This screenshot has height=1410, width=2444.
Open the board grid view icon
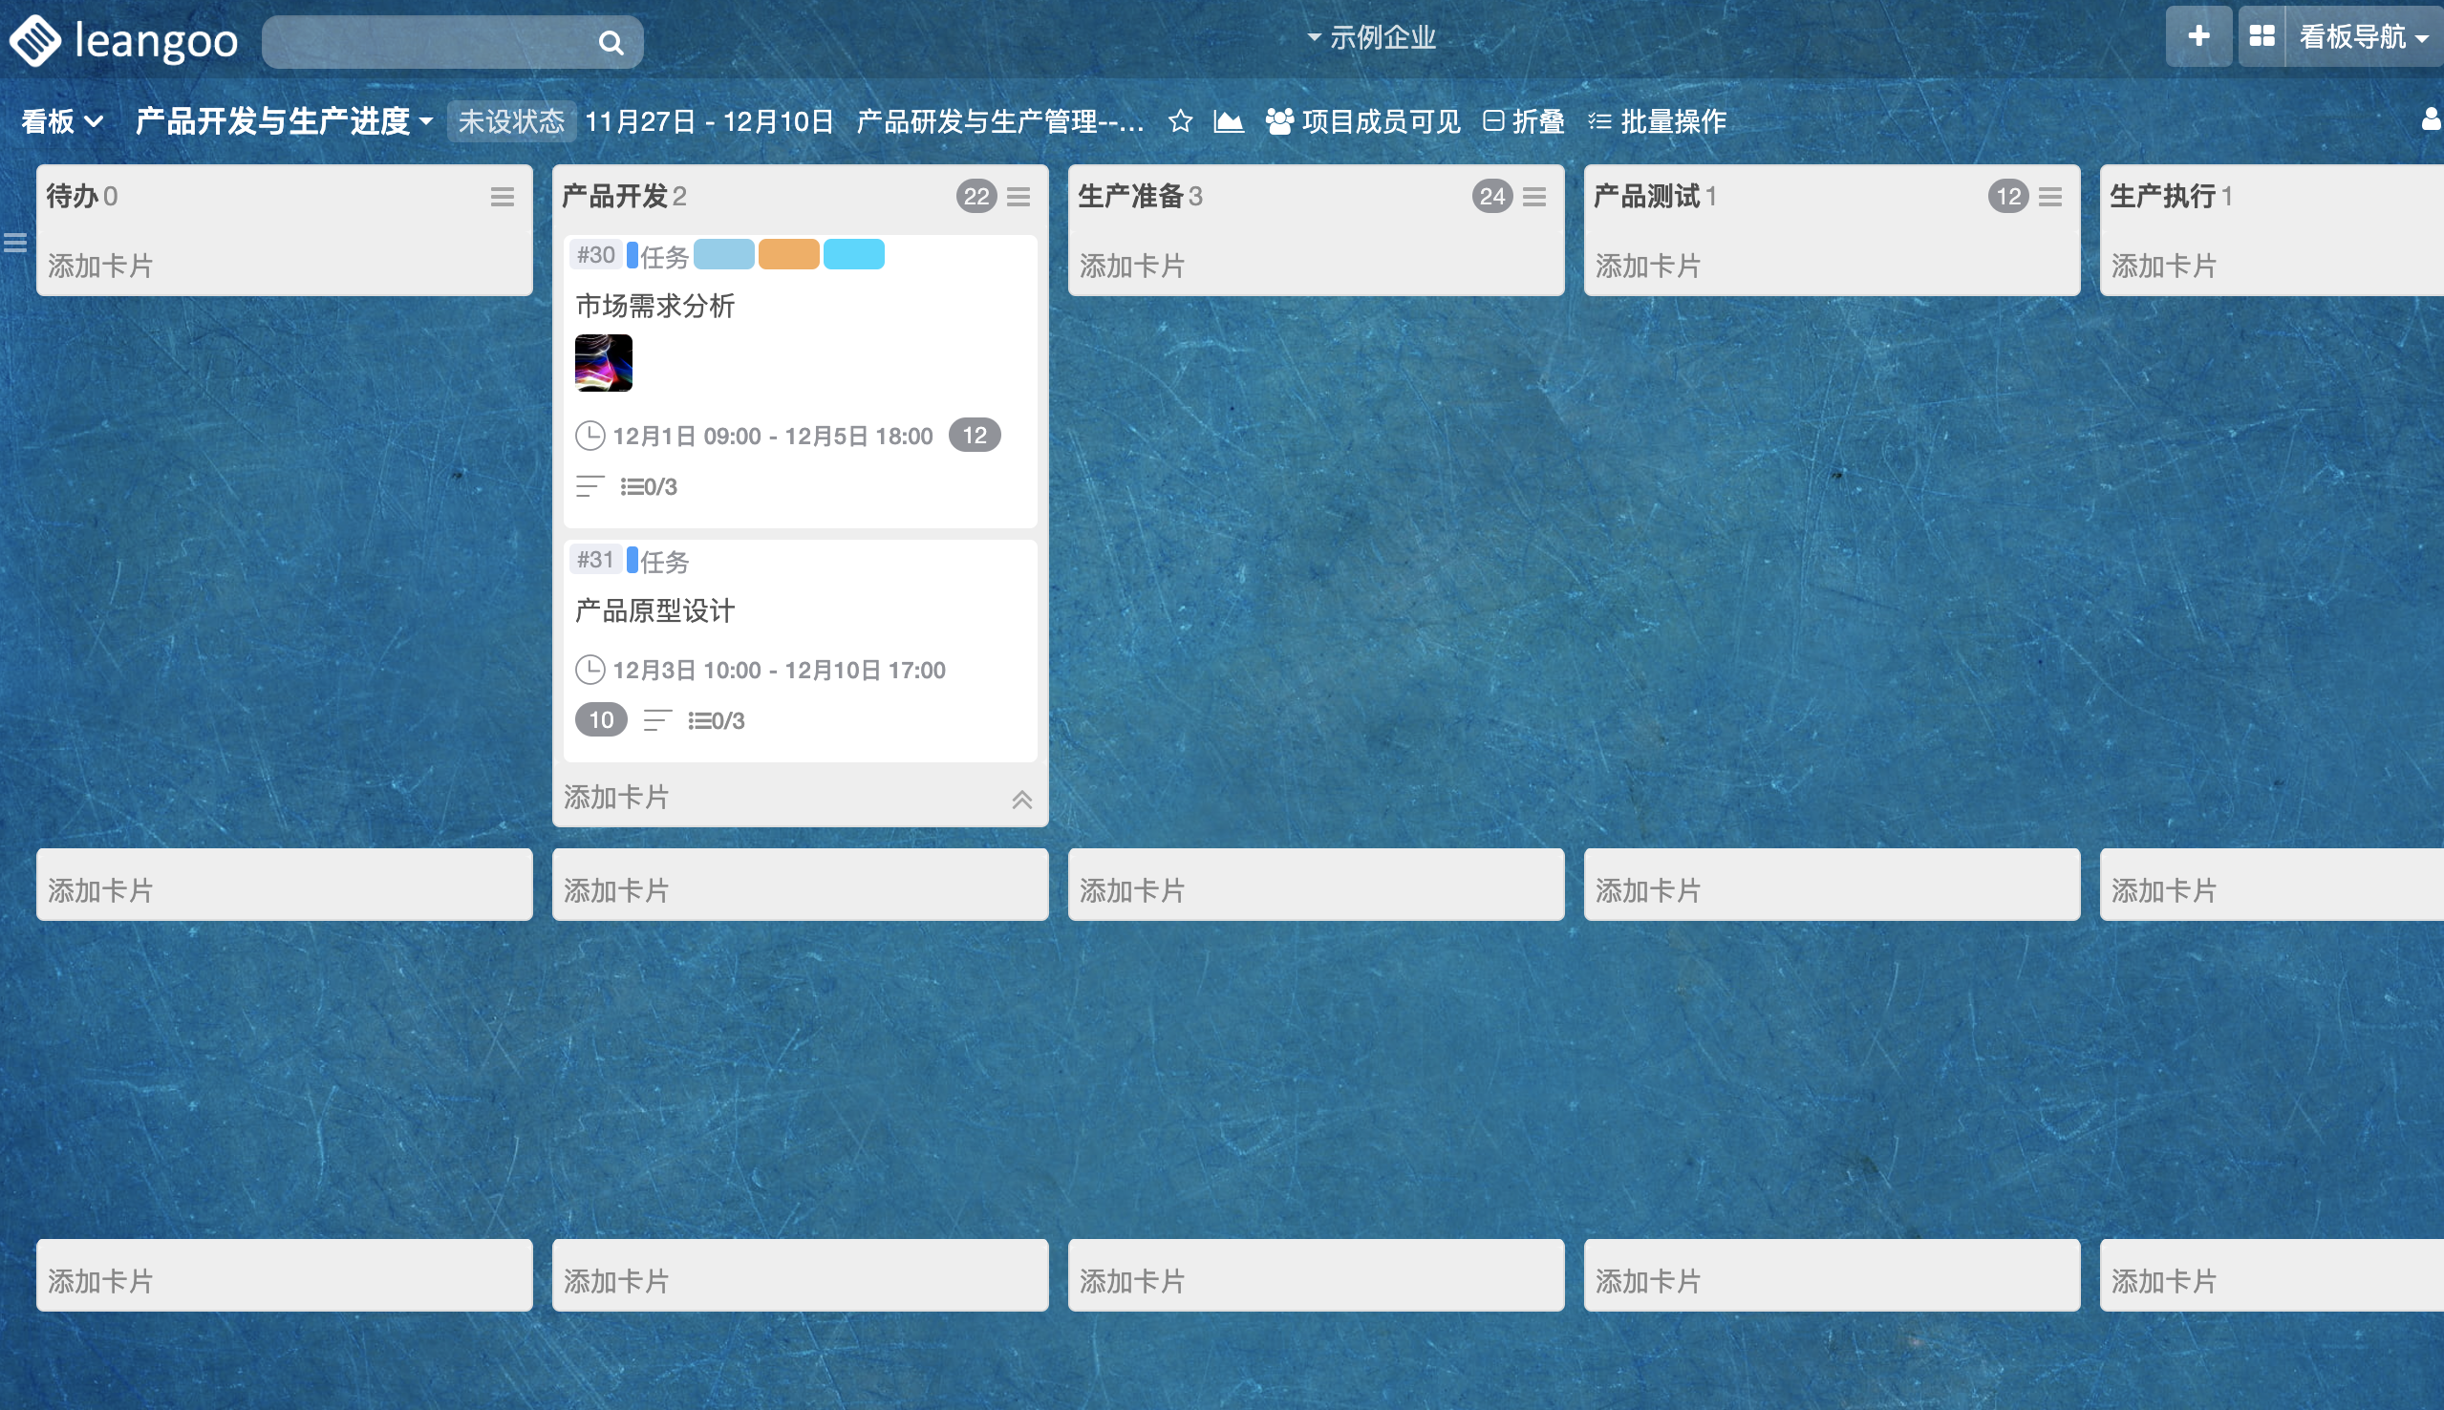2262,37
